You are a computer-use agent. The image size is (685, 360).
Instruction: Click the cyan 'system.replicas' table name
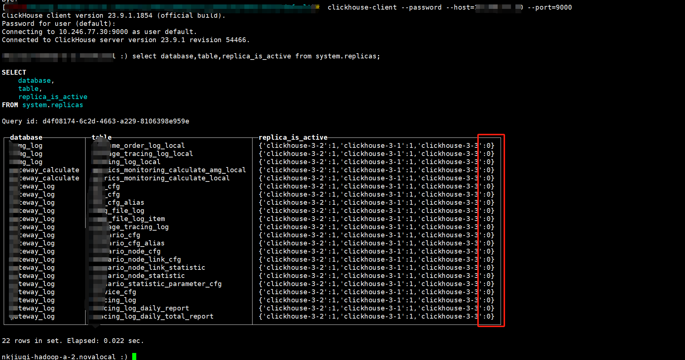coord(53,105)
